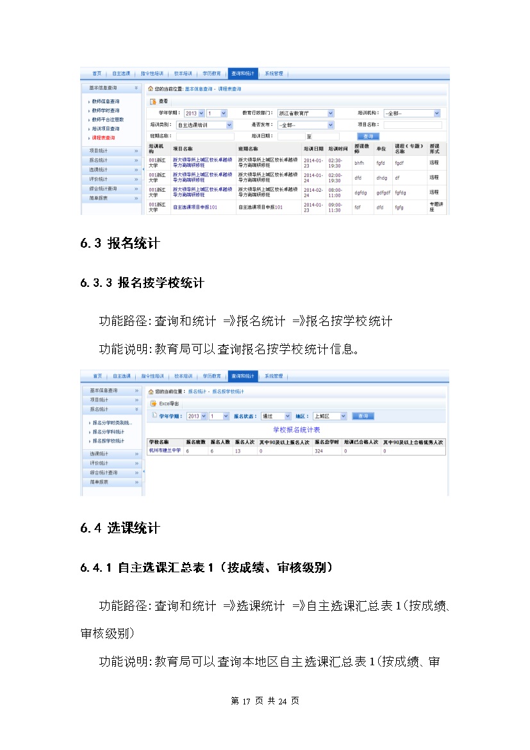This screenshot has height=750, width=530.
Task: Open the 报名状态 dropdown showing 通过
Action: coord(288,416)
